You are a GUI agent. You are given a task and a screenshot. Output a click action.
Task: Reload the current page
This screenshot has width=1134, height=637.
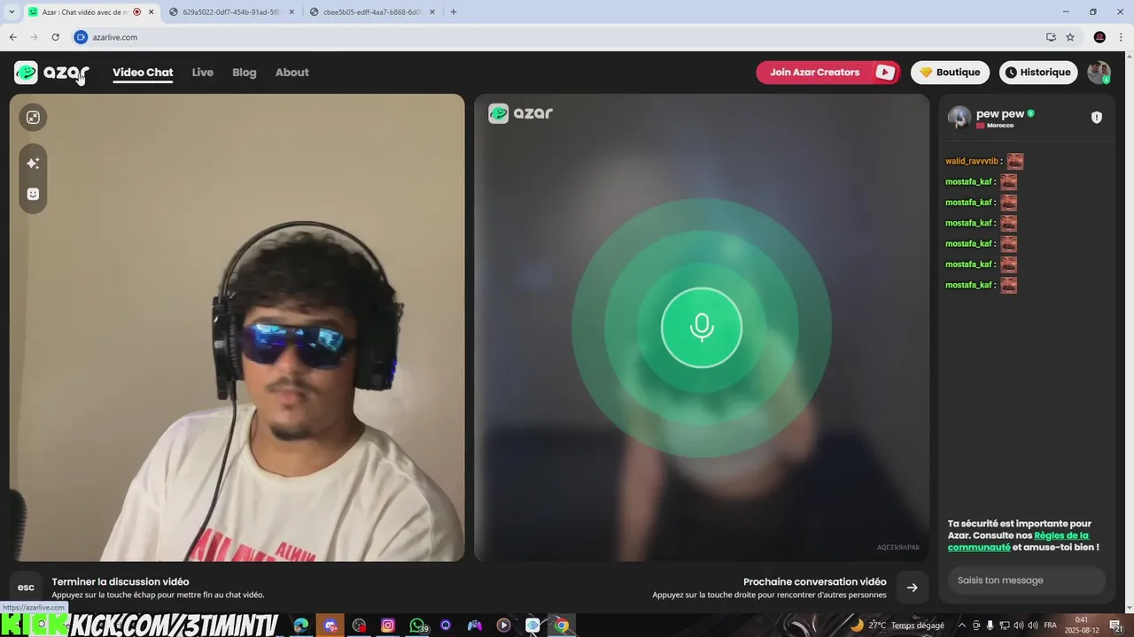(x=55, y=37)
